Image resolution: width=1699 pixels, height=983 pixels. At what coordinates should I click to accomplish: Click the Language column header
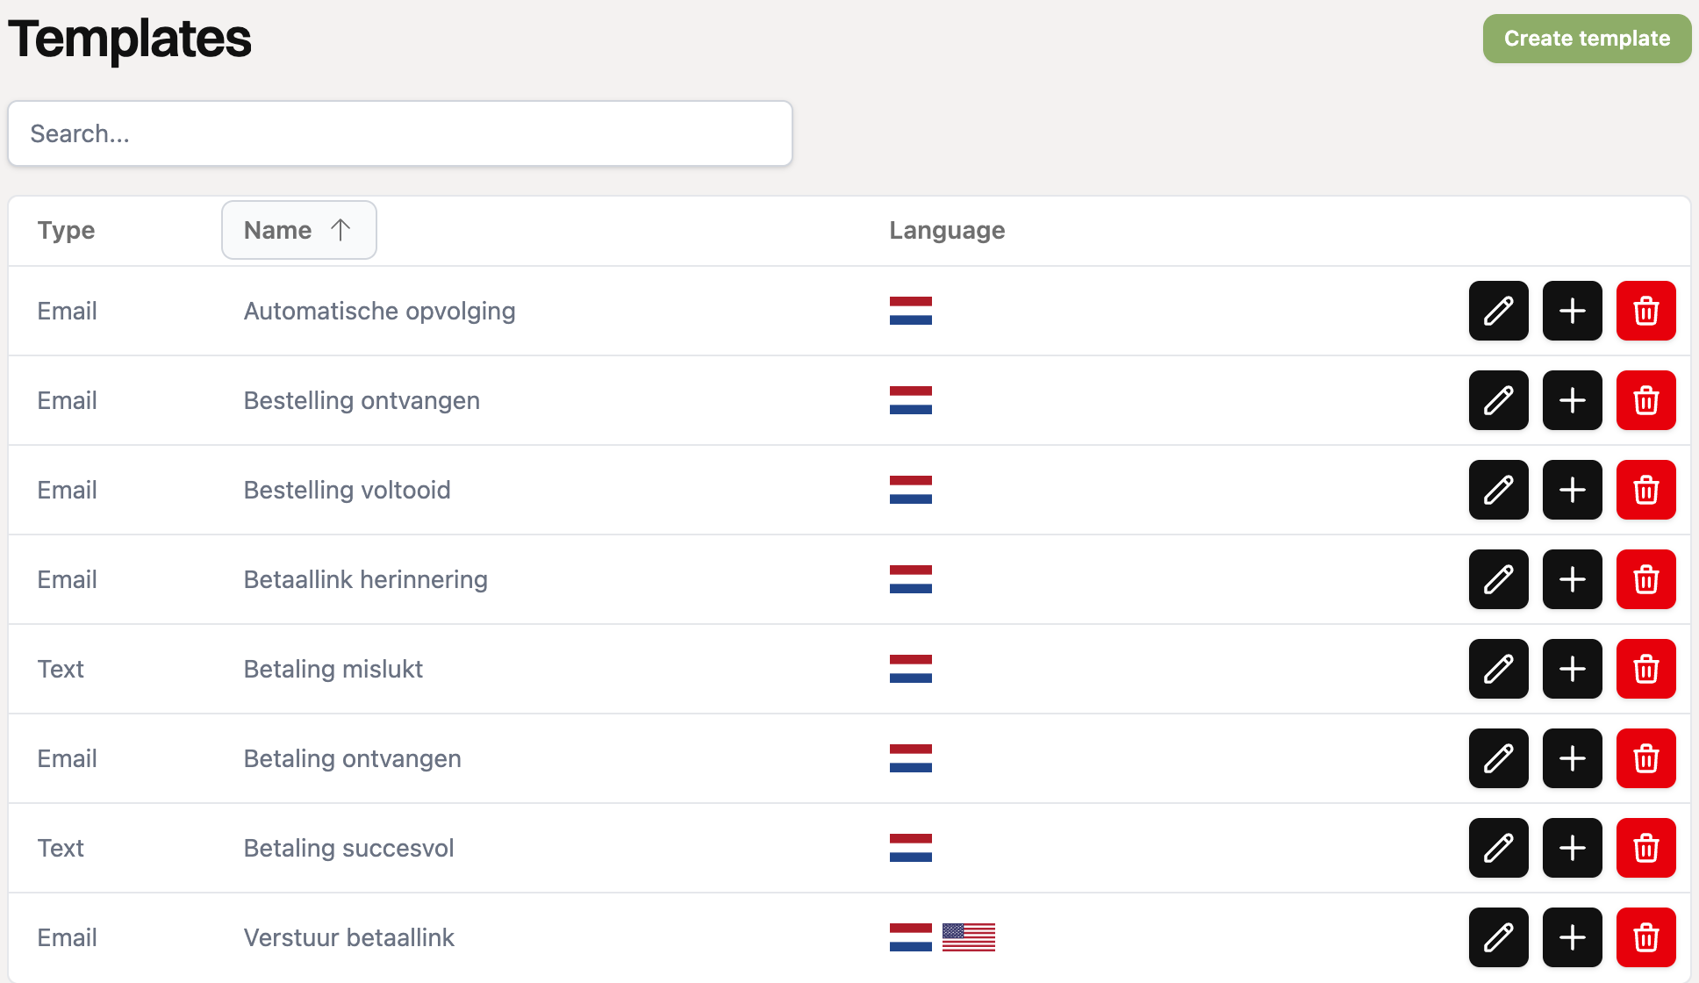tap(947, 230)
